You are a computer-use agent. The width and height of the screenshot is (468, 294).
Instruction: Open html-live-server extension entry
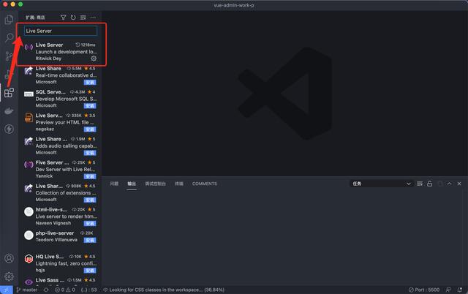(x=61, y=216)
